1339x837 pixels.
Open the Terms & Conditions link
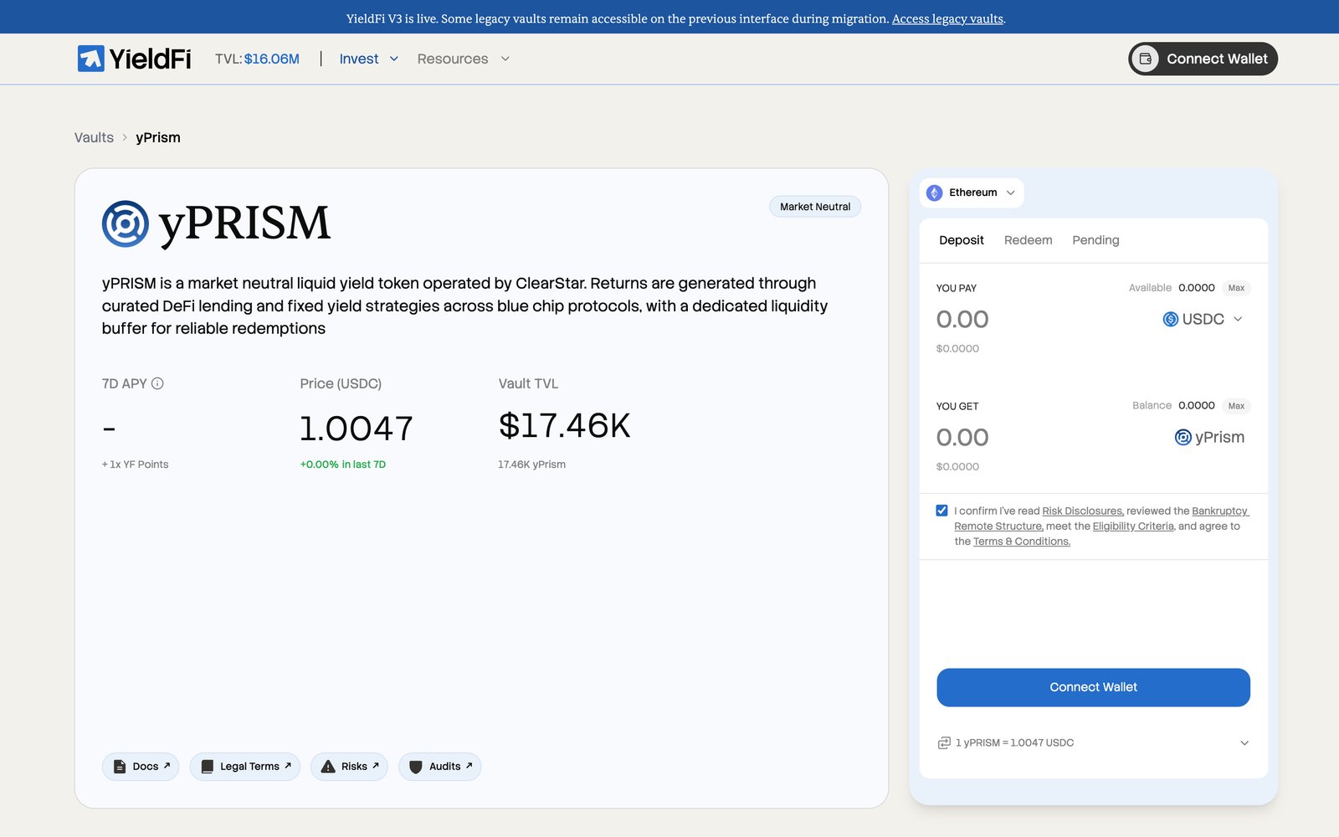(x=1022, y=542)
